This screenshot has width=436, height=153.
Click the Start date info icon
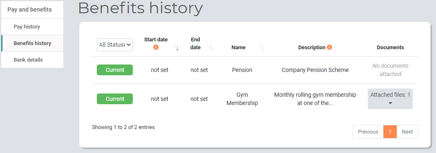[x=156, y=47]
